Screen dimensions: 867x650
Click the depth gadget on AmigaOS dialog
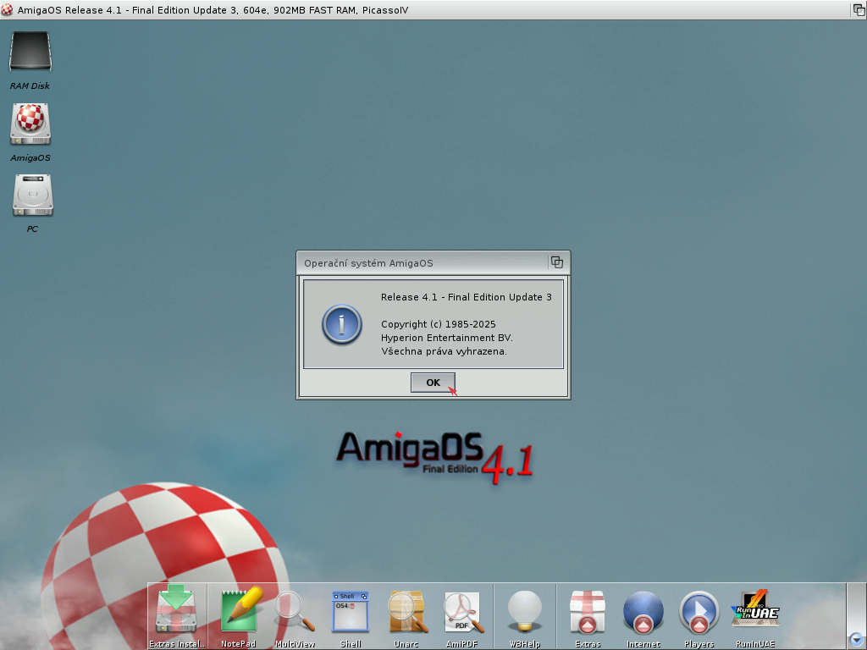(557, 262)
